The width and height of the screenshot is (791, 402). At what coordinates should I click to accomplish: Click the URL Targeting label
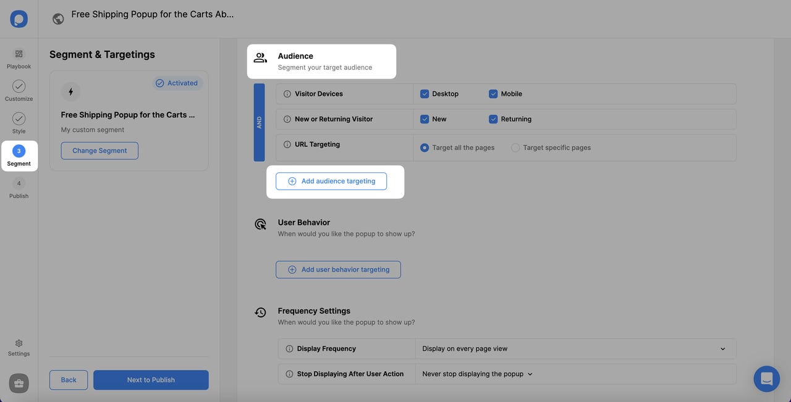coord(318,144)
